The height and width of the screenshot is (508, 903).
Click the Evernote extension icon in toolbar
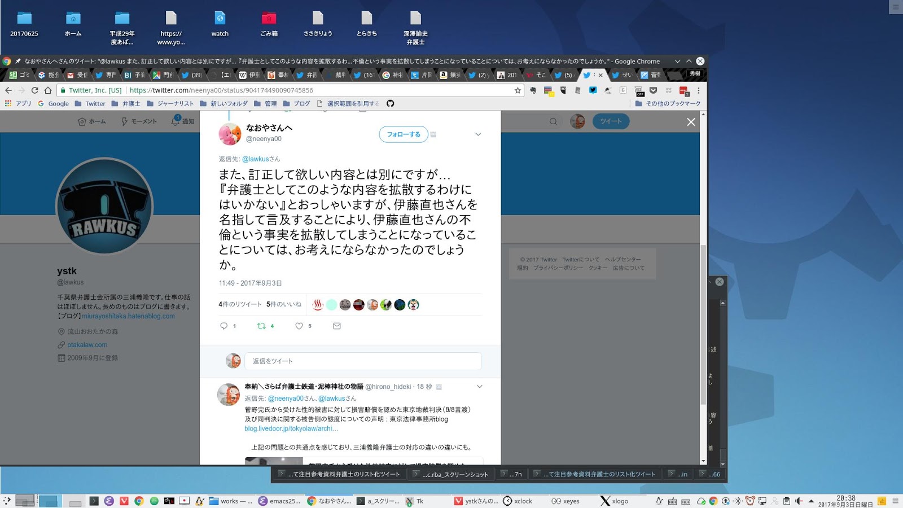(x=533, y=90)
